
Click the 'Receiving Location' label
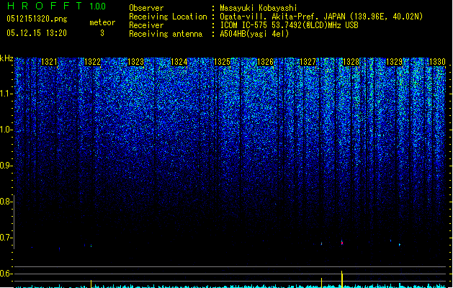click(168, 17)
